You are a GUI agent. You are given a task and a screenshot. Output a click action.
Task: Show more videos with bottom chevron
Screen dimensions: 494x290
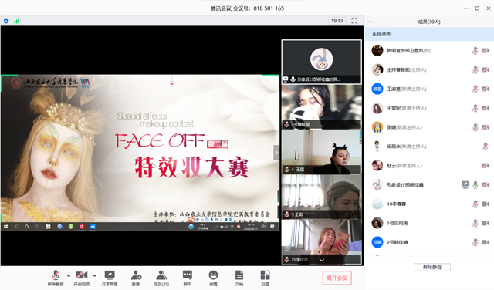(x=322, y=260)
